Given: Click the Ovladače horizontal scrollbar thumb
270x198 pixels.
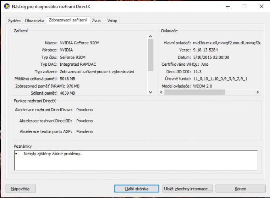Looking at the screenshot, I should (x=195, y=92).
